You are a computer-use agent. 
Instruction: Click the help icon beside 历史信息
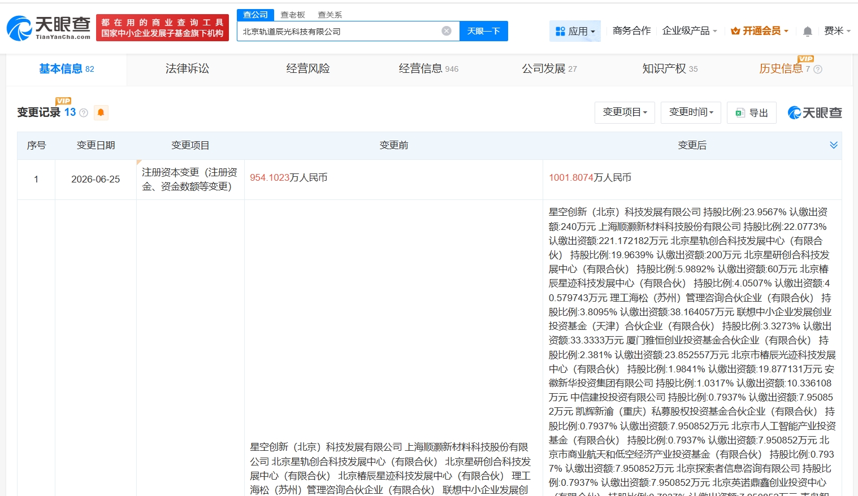click(818, 69)
